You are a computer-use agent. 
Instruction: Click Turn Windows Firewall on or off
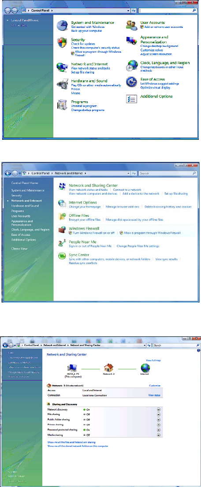click(93, 233)
